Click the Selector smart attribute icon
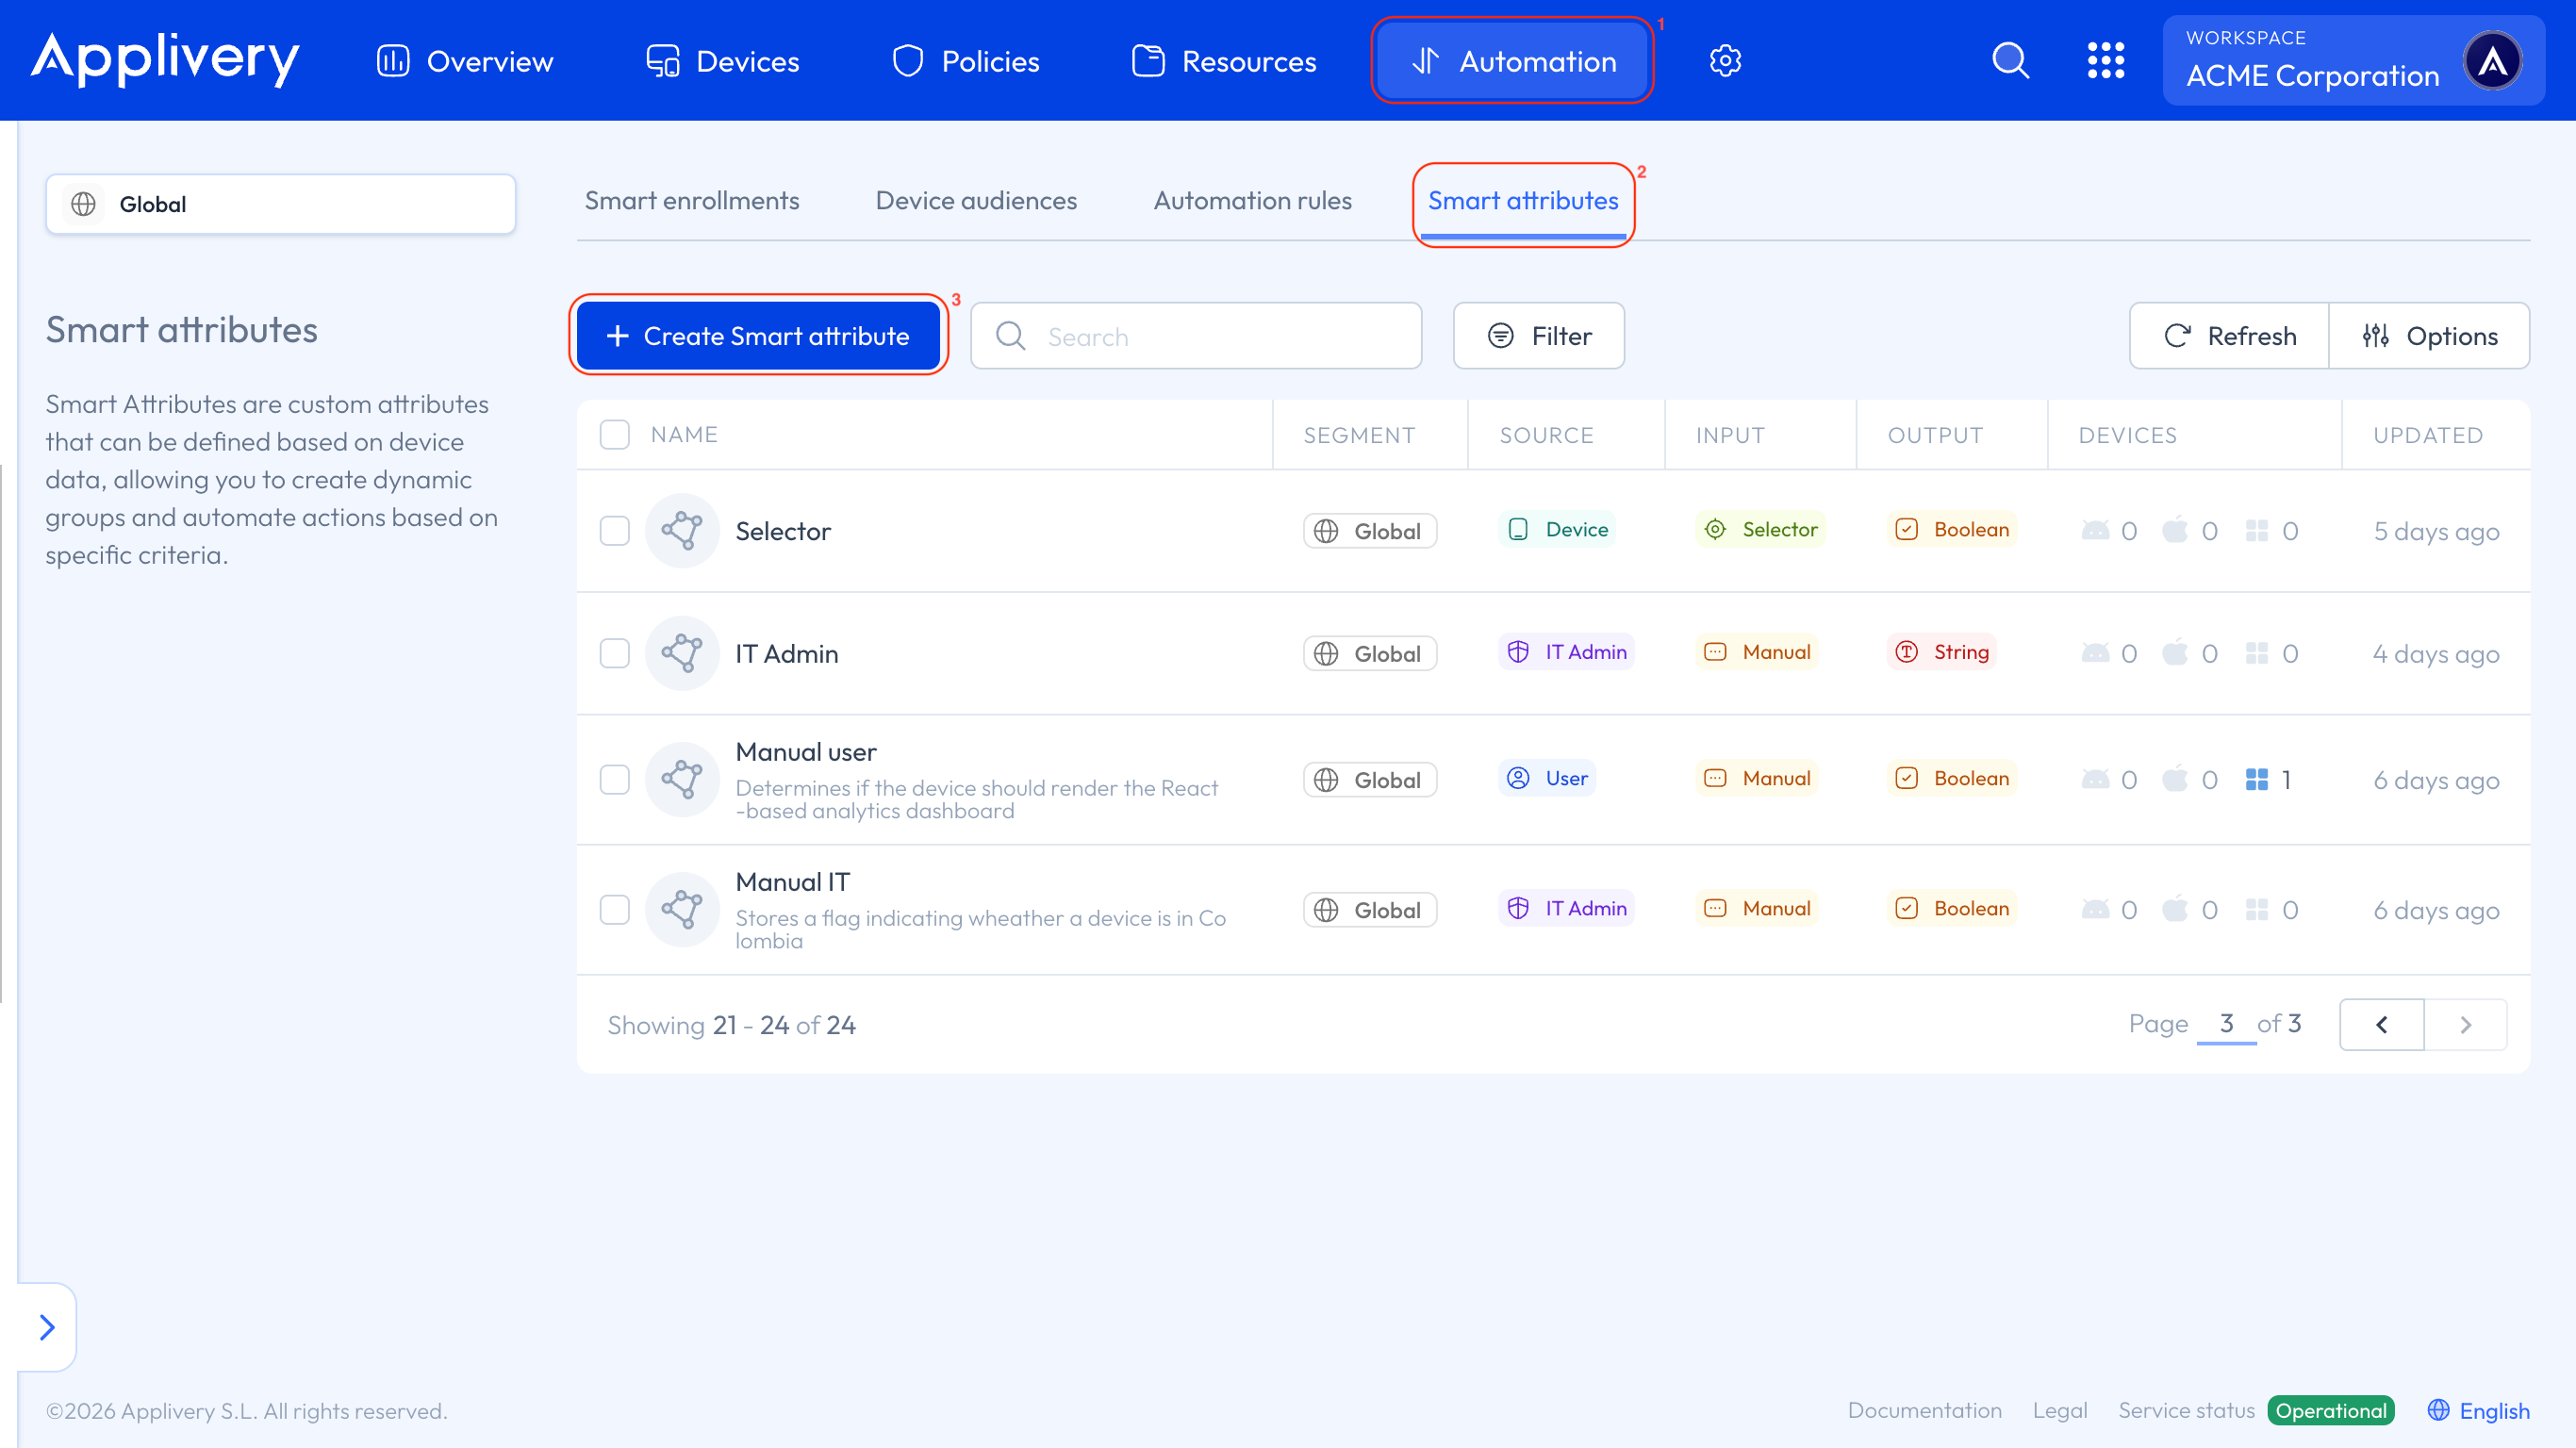This screenshot has width=2576, height=1448. click(x=682, y=530)
